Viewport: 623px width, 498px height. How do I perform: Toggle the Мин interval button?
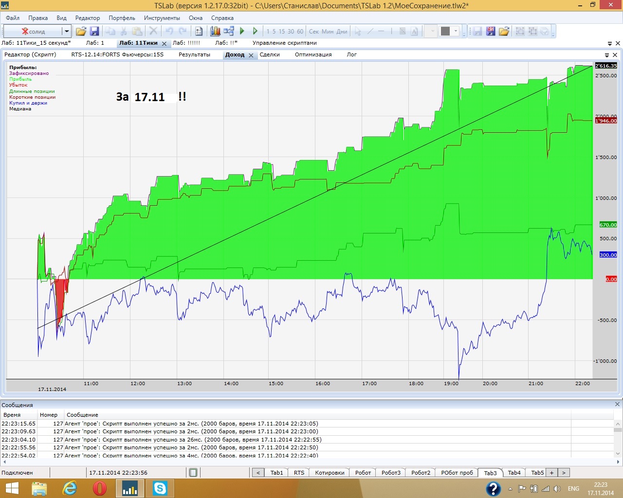328,31
